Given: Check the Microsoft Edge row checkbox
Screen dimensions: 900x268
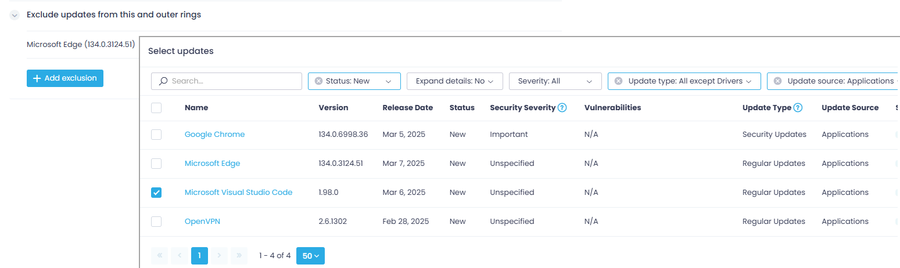Looking at the screenshot, I should [x=156, y=164].
